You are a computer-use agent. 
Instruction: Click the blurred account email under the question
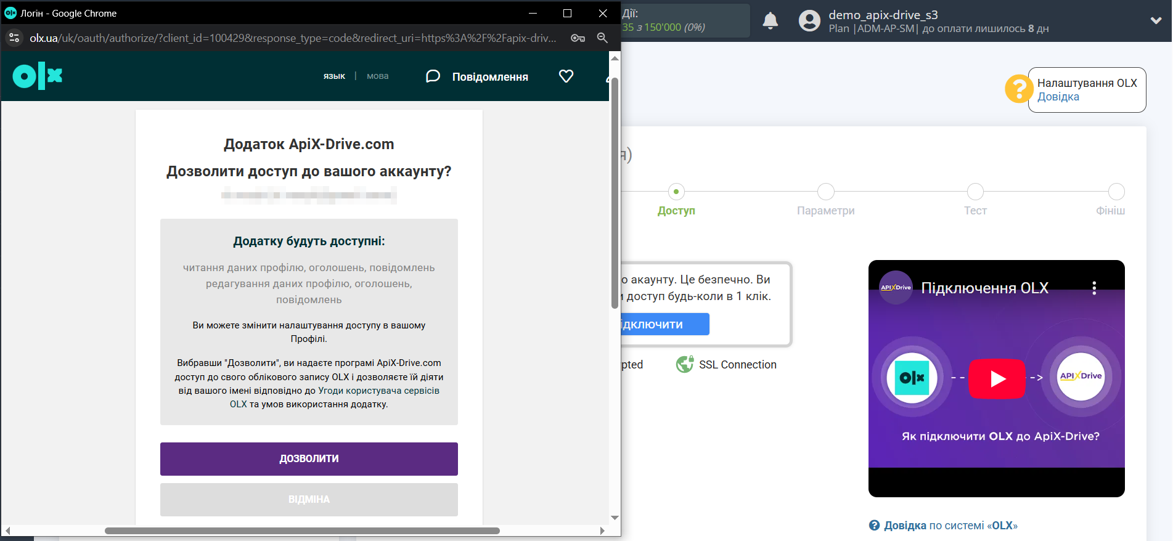(309, 195)
